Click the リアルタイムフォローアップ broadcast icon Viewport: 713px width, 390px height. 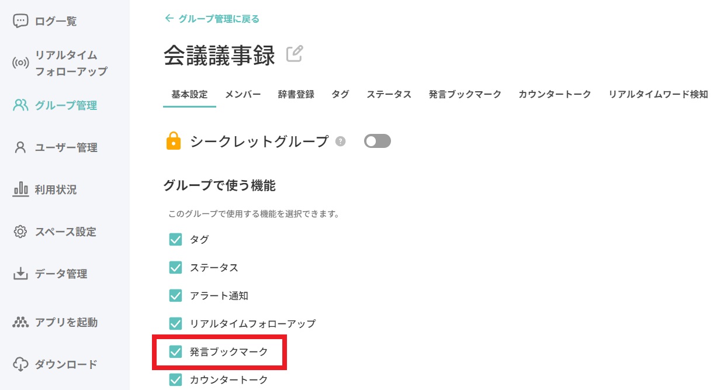click(x=20, y=63)
